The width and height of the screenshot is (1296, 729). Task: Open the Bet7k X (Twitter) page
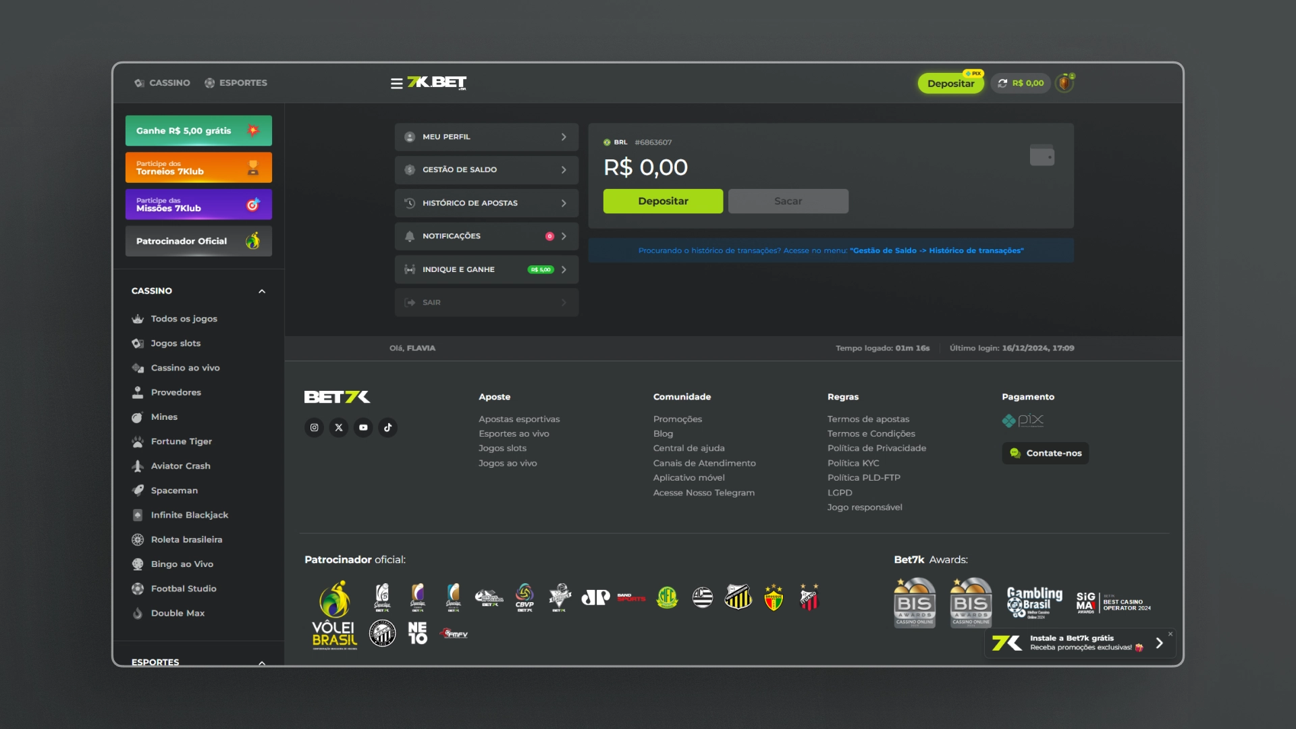pos(339,427)
